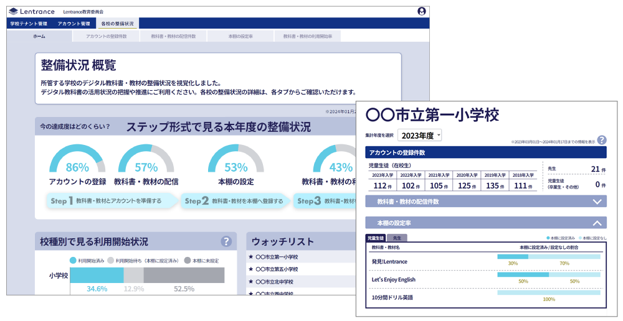Open the 2023年度 year dropdown
Screen dimensions: 623x321
point(419,136)
